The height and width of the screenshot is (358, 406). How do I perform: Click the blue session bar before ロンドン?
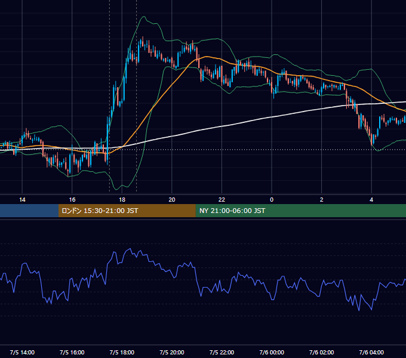pyautogui.click(x=29, y=211)
